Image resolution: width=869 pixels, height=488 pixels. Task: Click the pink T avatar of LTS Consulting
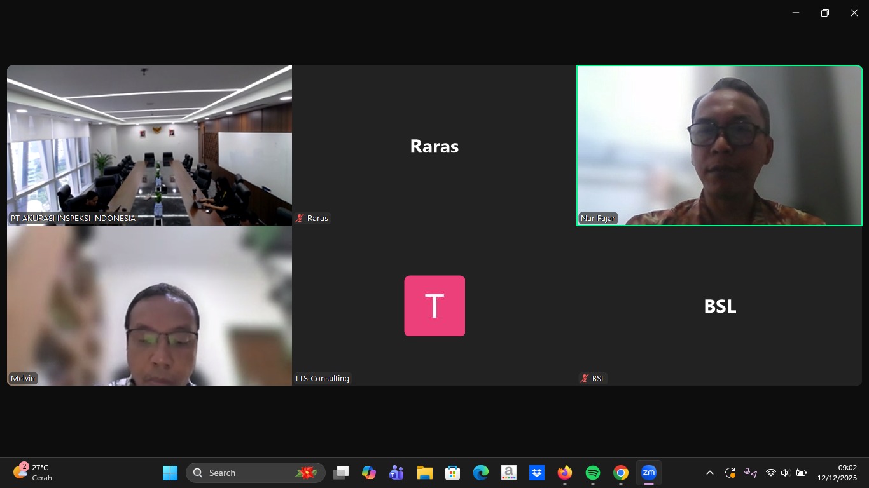pyautogui.click(x=434, y=306)
